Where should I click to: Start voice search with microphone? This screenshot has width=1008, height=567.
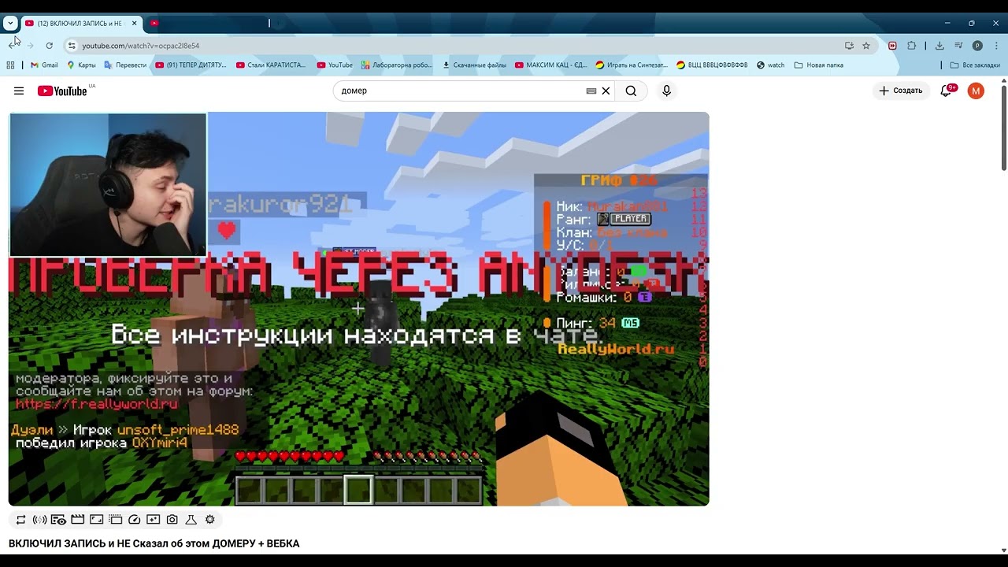tap(666, 91)
